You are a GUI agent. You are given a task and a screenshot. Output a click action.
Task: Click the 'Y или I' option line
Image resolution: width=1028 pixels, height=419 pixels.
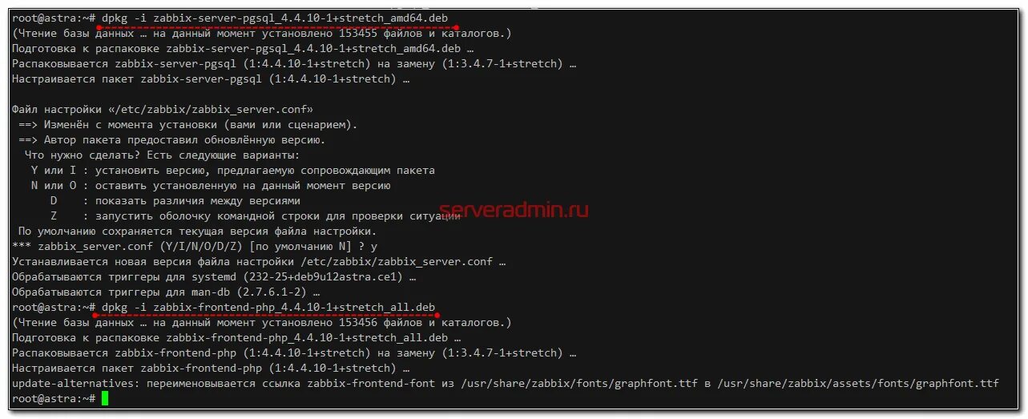tap(233, 171)
